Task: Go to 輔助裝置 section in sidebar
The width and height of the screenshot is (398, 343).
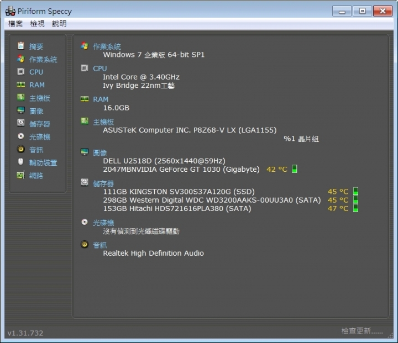Action: click(x=43, y=162)
